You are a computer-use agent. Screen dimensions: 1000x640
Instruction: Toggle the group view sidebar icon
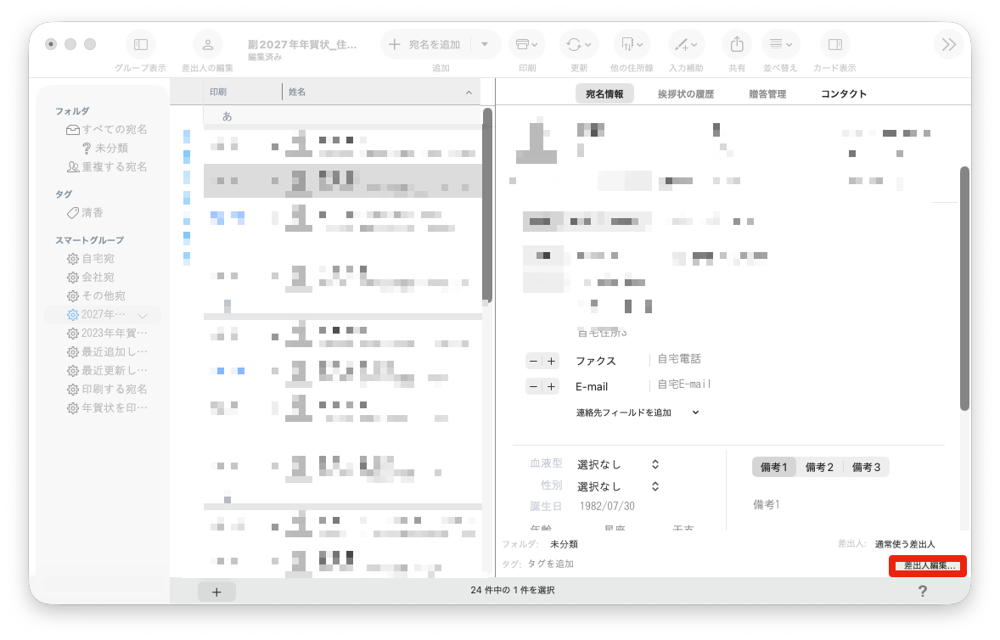141,45
